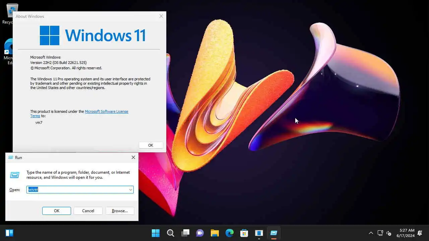Click the Run program icon beside description
This screenshot has width=429, height=241.
tap(15, 175)
